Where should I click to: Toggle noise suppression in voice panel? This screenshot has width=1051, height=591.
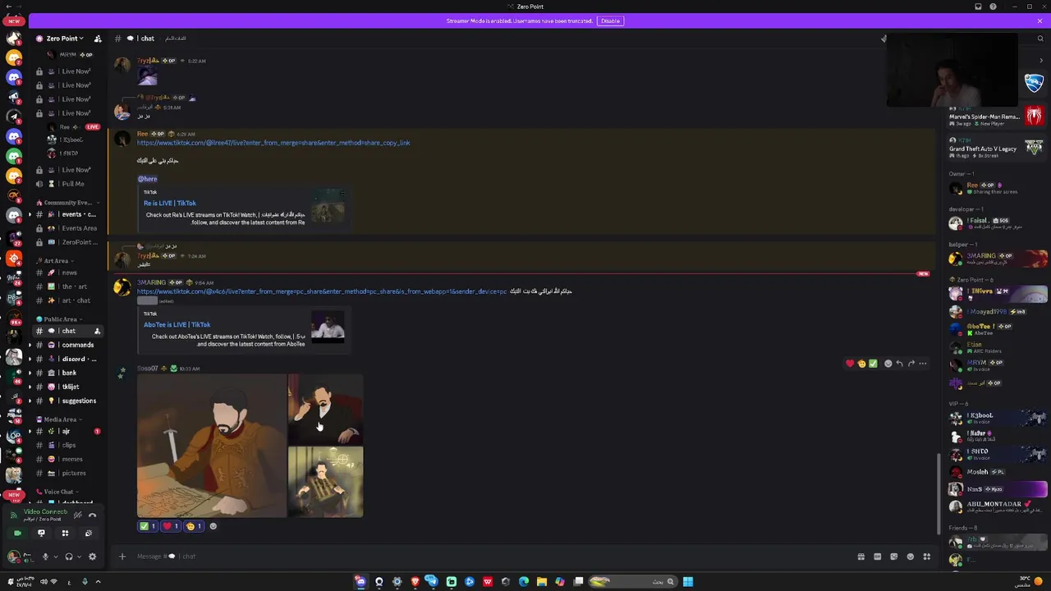77,515
